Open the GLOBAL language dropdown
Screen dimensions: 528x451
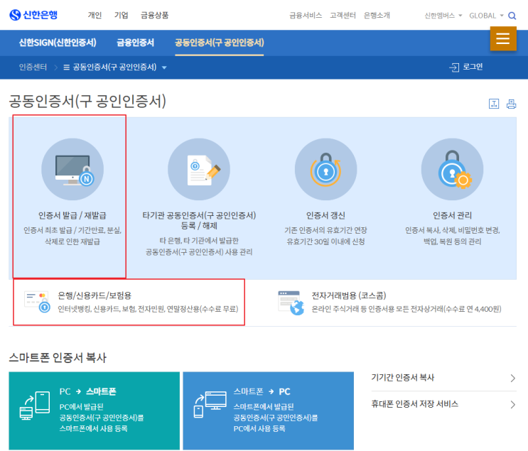(486, 16)
